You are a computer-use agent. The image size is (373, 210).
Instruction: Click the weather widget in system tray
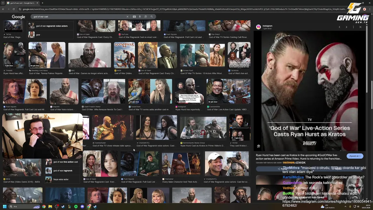[328, 206]
